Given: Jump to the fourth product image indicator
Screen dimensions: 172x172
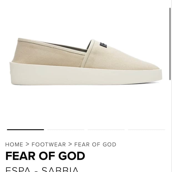Looking at the screenshot, I should (x=146, y=130).
